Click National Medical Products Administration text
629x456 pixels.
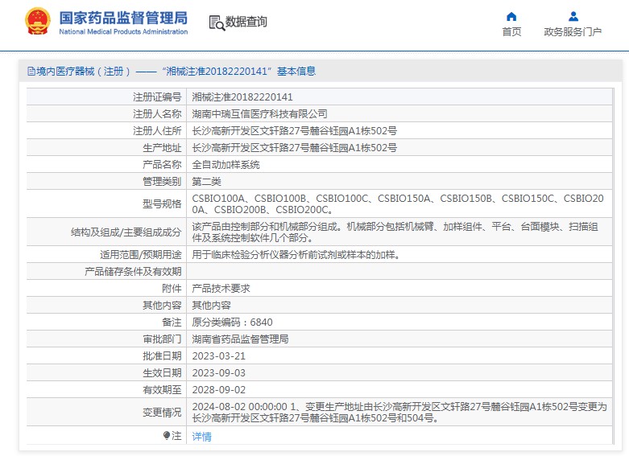[123, 31]
